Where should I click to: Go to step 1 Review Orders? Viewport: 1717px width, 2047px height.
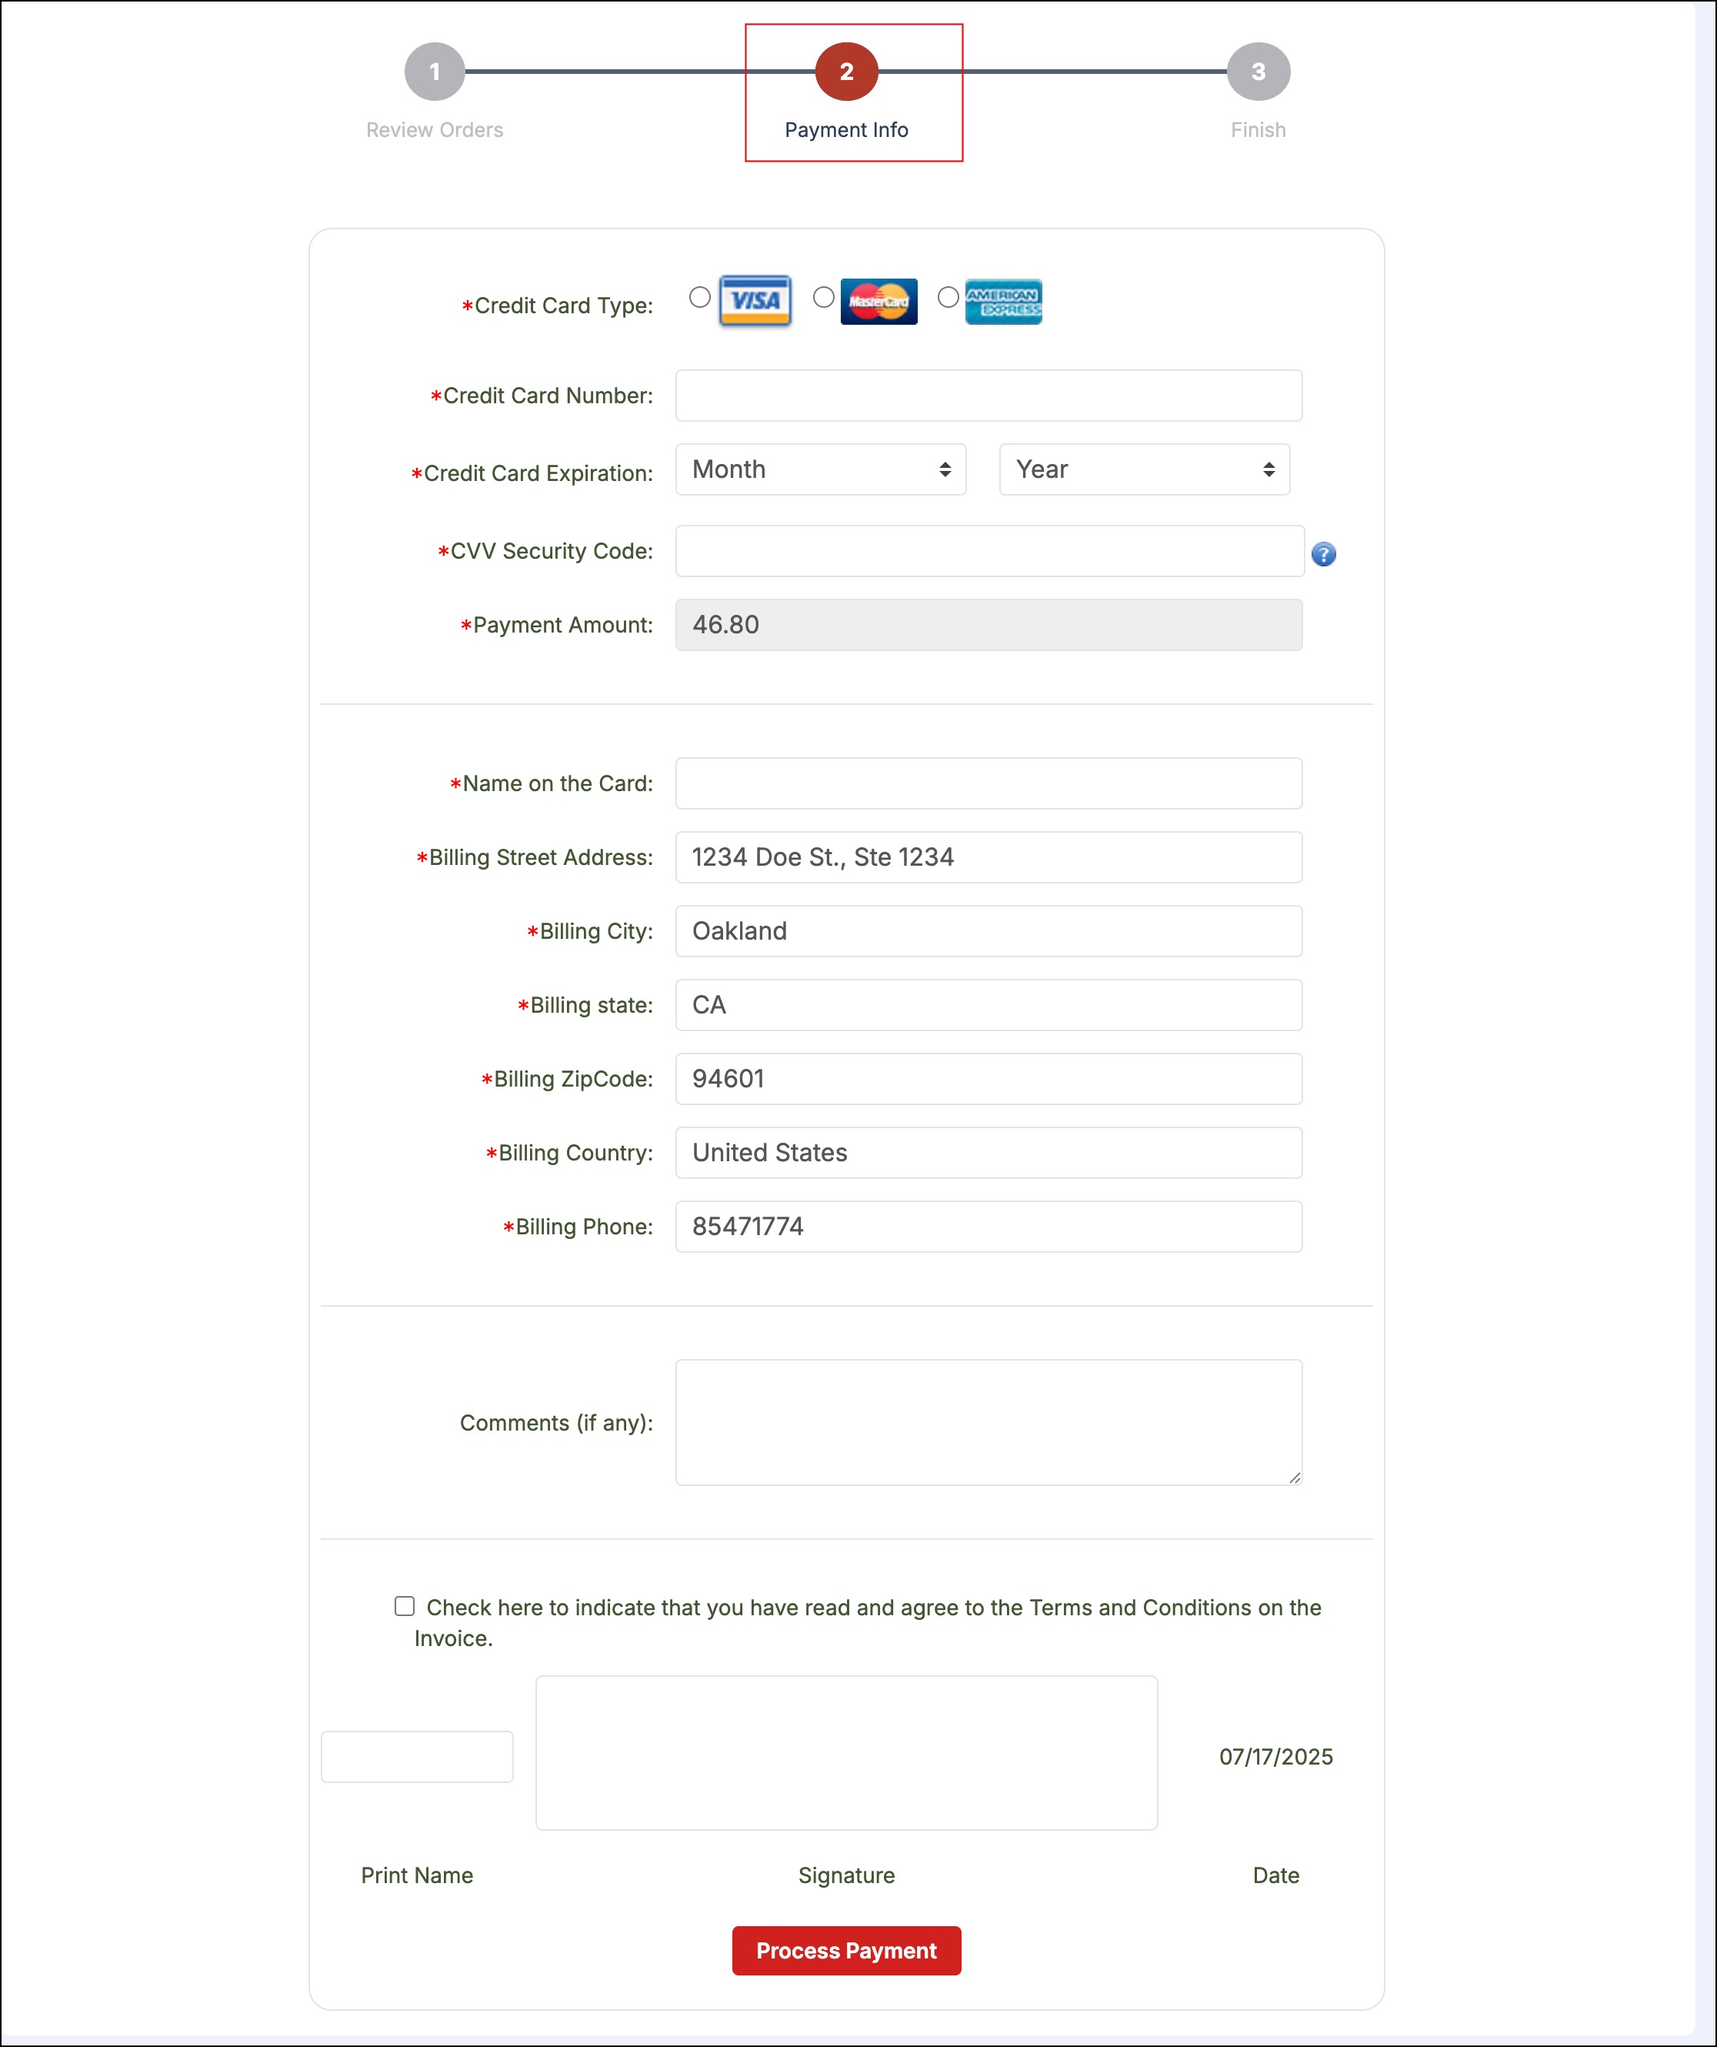point(435,71)
